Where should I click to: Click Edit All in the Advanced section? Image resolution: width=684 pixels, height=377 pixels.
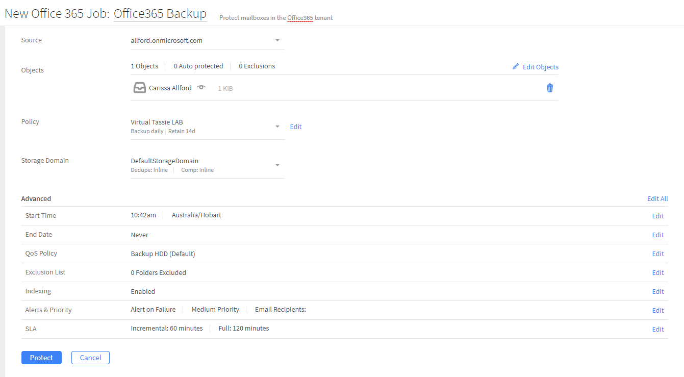click(x=657, y=198)
